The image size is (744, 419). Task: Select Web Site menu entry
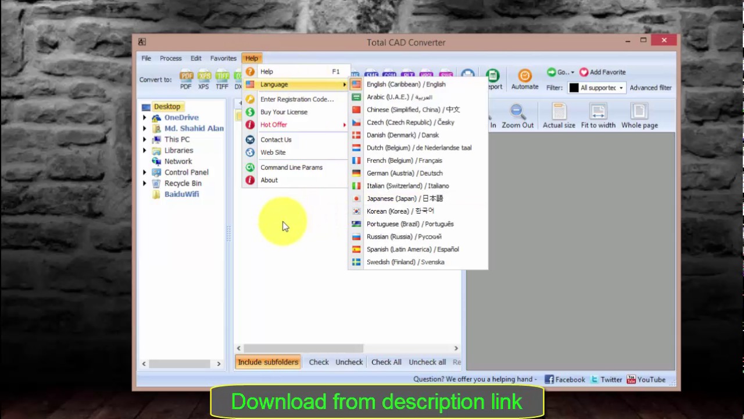(x=295, y=152)
